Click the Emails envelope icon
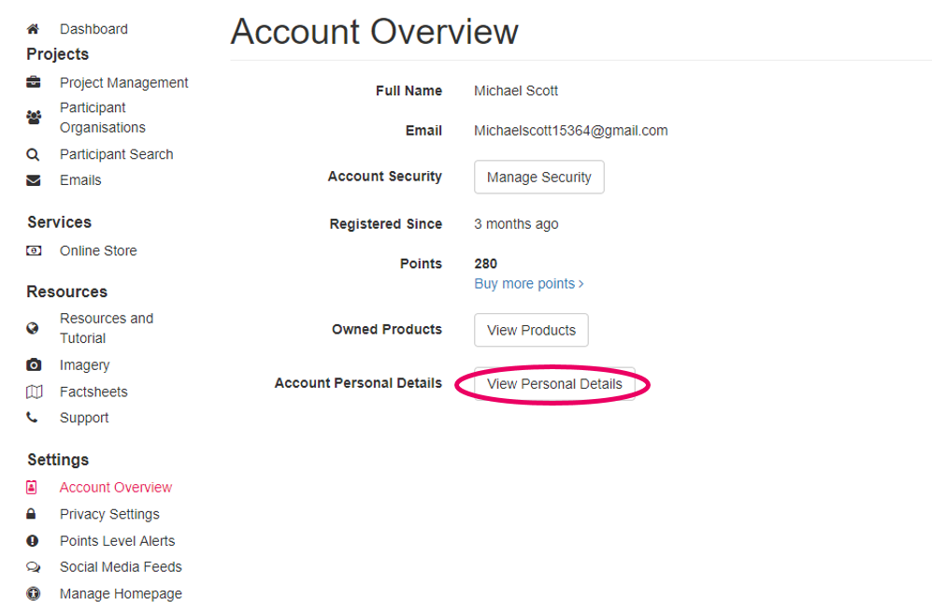The image size is (946, 613). point(33,180)
